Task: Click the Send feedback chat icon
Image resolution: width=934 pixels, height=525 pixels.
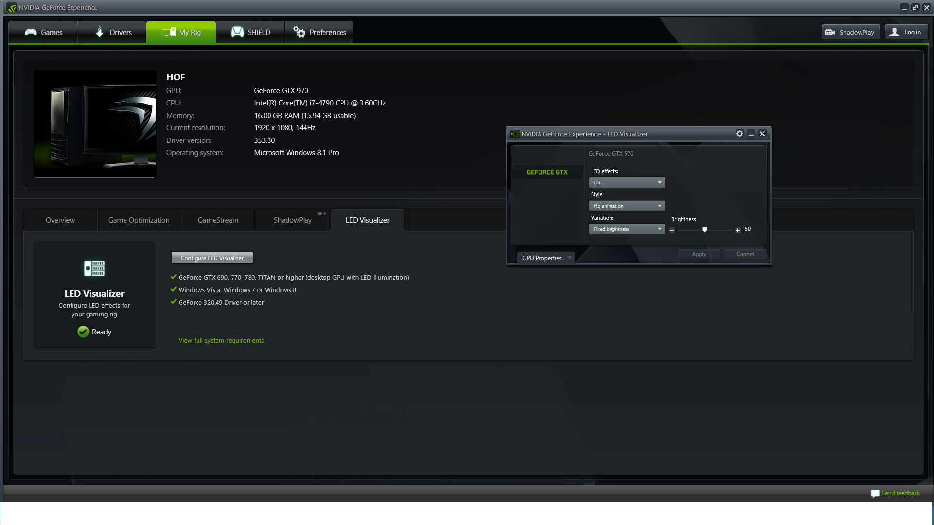Action: pyautogui.click(x=875, y=493)
